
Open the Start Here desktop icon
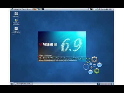(16, 14)
